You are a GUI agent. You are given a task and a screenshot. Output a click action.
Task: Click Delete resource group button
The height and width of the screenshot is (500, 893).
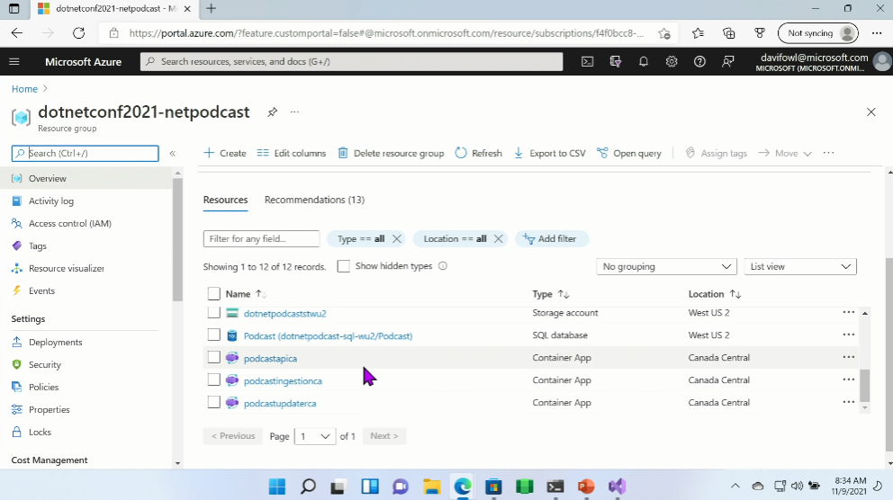click(391, 154)
